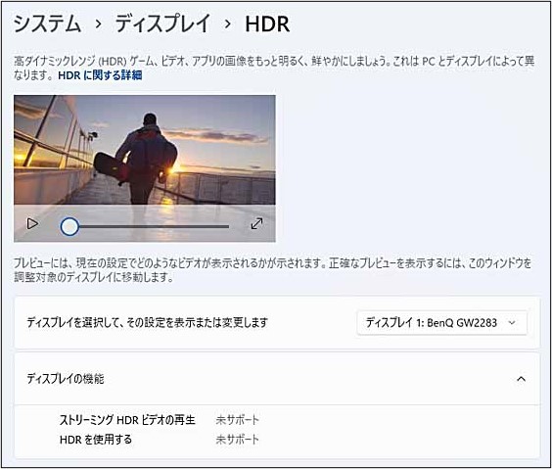552x469 pixels.
Task: Click 未サポート status beside HDR を使用する
Action: point(237,440)
